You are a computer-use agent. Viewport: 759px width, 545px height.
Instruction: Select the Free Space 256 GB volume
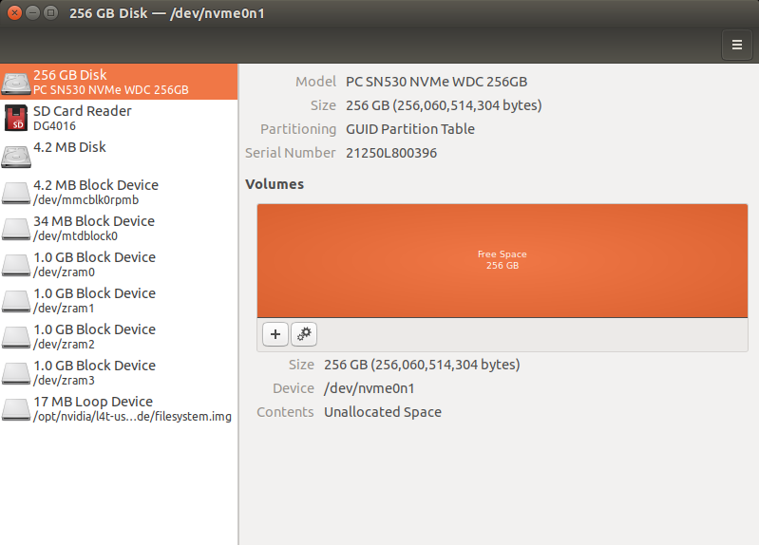click(502, 259)
